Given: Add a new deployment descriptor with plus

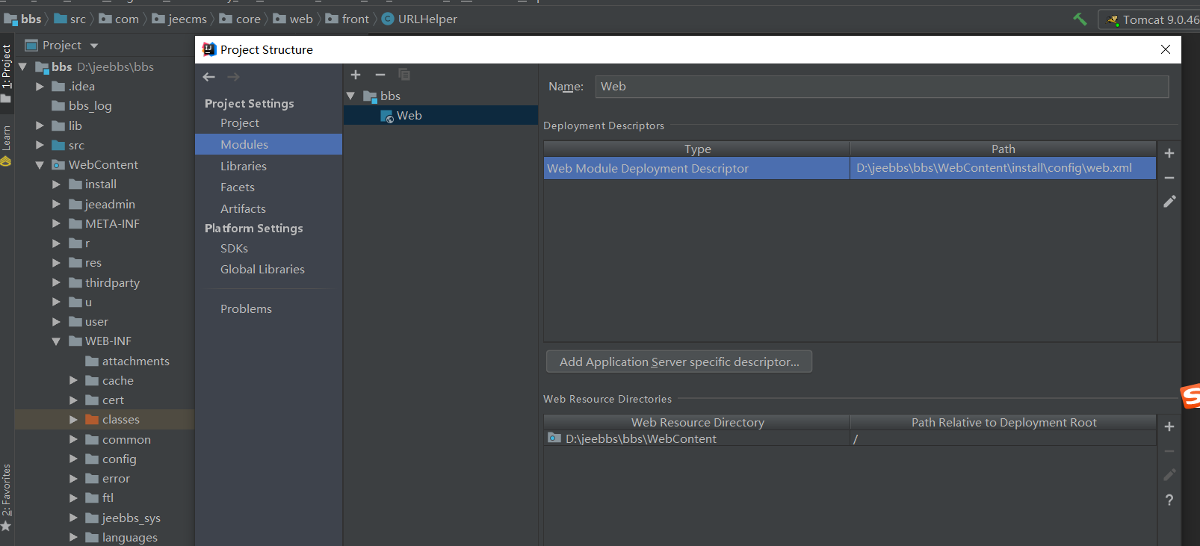Looking at the screenshot, I should (1169, 153).
